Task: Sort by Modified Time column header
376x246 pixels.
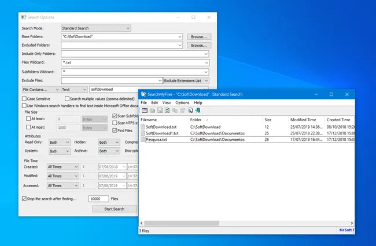Action: 306,120
